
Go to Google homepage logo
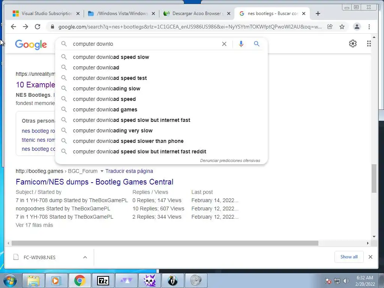point(31,45)
